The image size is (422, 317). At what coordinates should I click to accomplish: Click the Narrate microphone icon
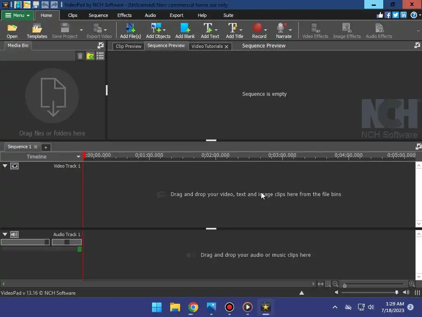pyautogui.click(x=281, y=28)
